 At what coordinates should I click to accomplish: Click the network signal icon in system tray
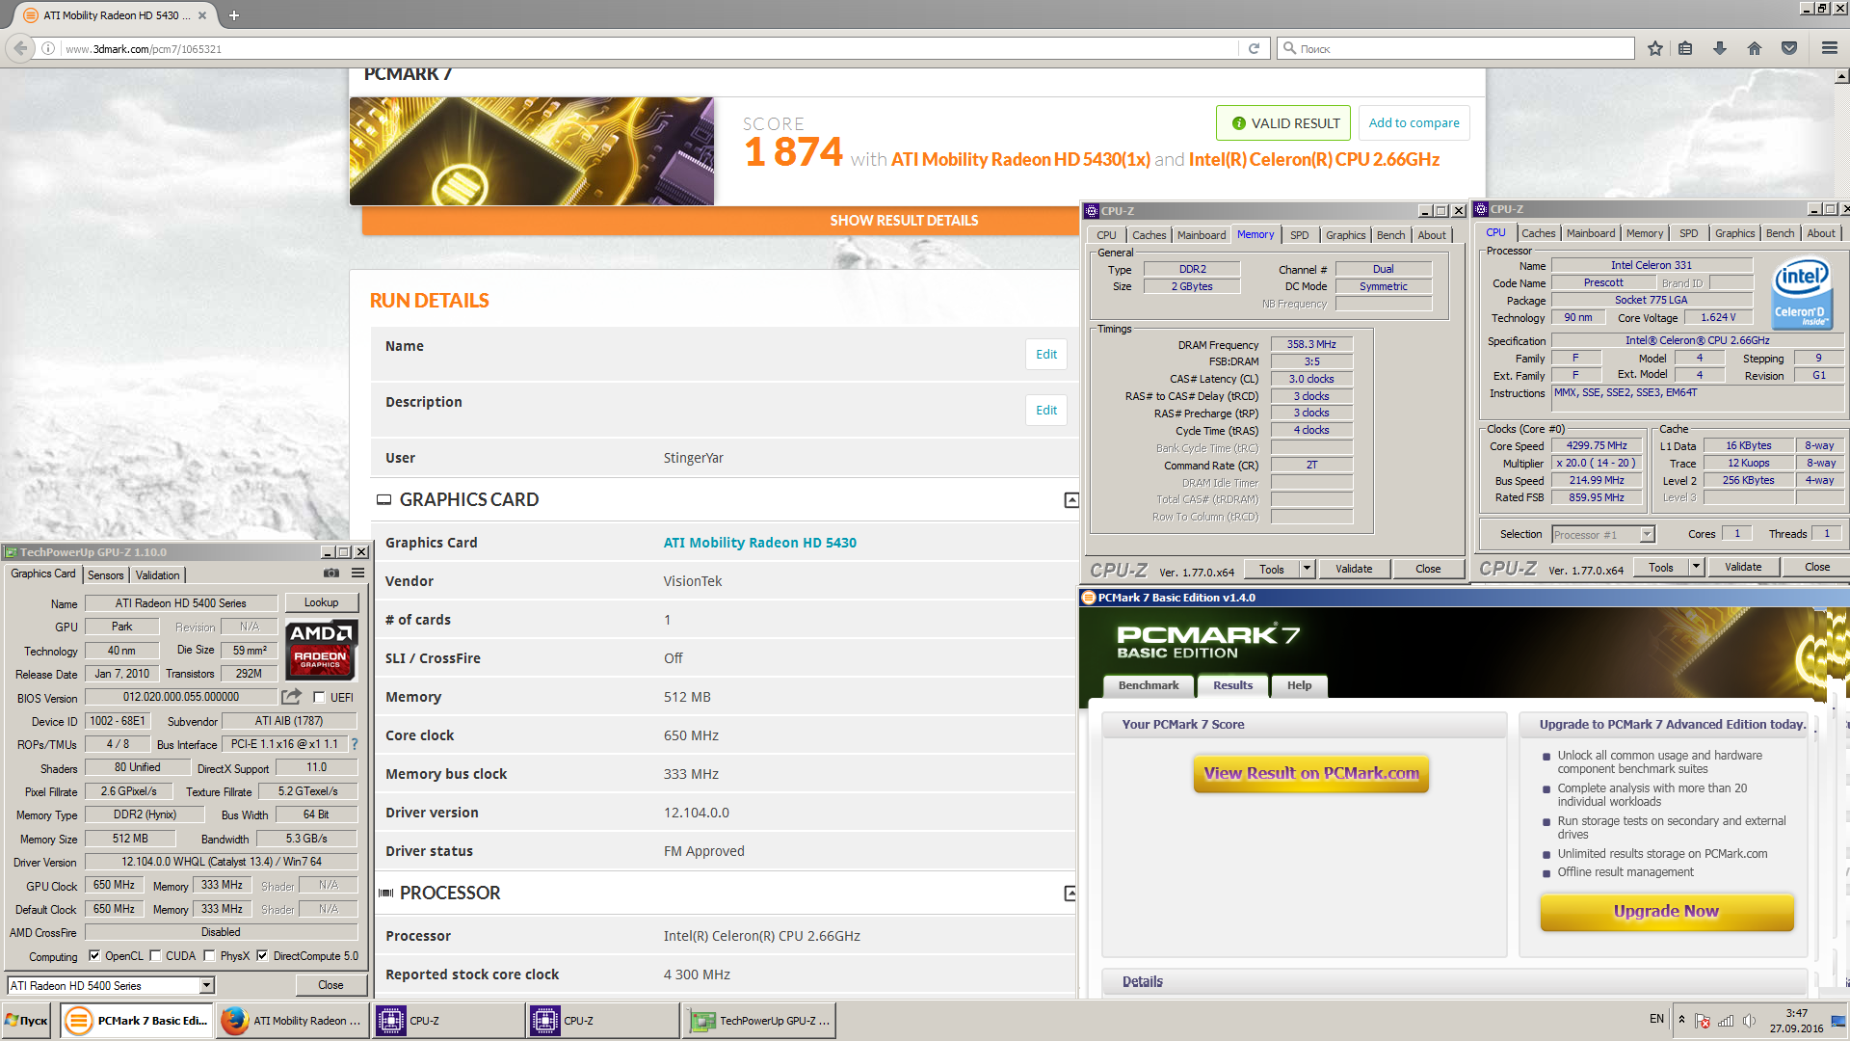[x=1726, y=1021]
